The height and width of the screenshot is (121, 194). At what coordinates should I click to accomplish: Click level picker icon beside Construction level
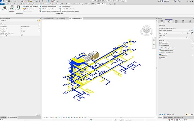coord(192,30)
